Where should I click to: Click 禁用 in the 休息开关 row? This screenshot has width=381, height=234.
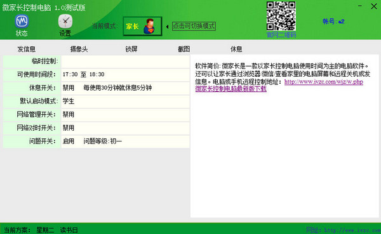pyautogui.click(x=69, y=88)
